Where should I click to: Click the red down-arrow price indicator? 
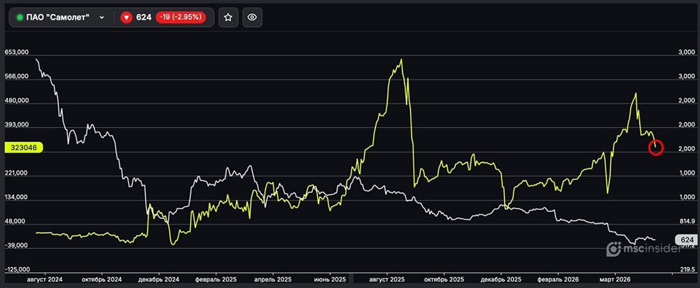click(x=127, y=17)
